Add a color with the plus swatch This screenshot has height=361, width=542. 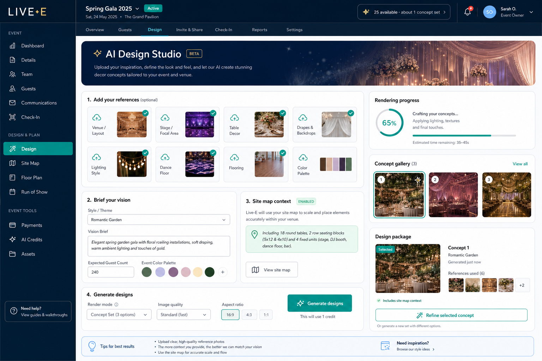223,272
